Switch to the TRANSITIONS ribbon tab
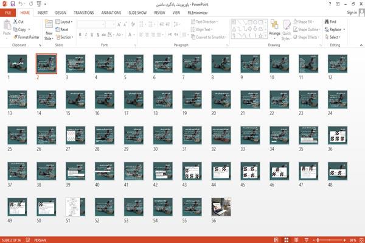365x243 pixels. point(84,13)
